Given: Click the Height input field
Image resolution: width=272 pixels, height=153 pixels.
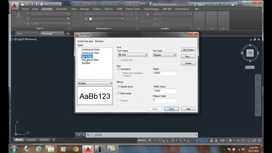Looking at the screenshot, I should click(x=164, y=73).
